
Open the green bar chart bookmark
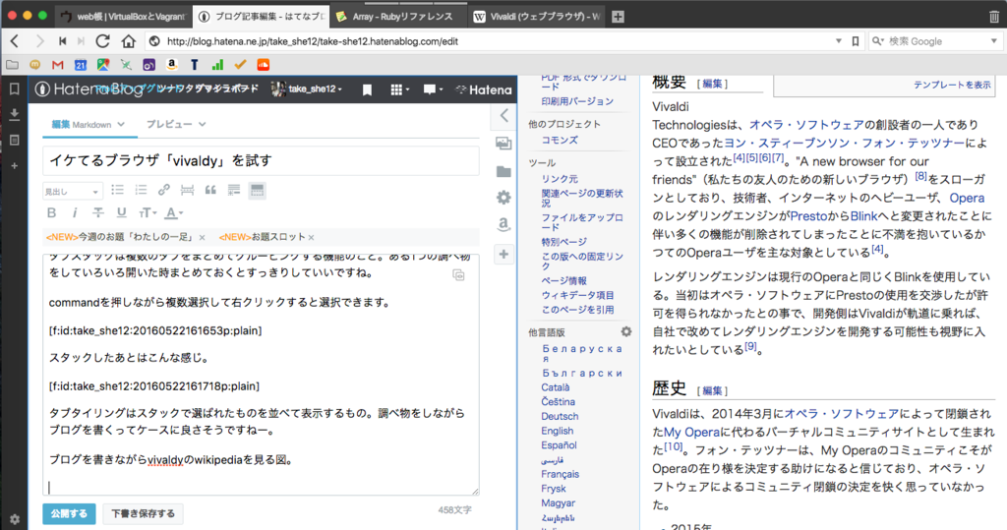217,65
